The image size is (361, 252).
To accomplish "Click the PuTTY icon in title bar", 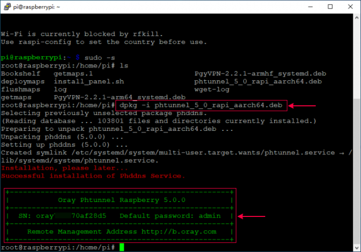I will (x=7, y=7).
